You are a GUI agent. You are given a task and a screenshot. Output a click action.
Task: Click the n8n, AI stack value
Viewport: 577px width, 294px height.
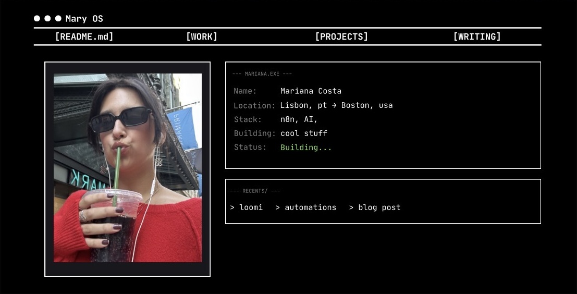[x=299, y=119]
